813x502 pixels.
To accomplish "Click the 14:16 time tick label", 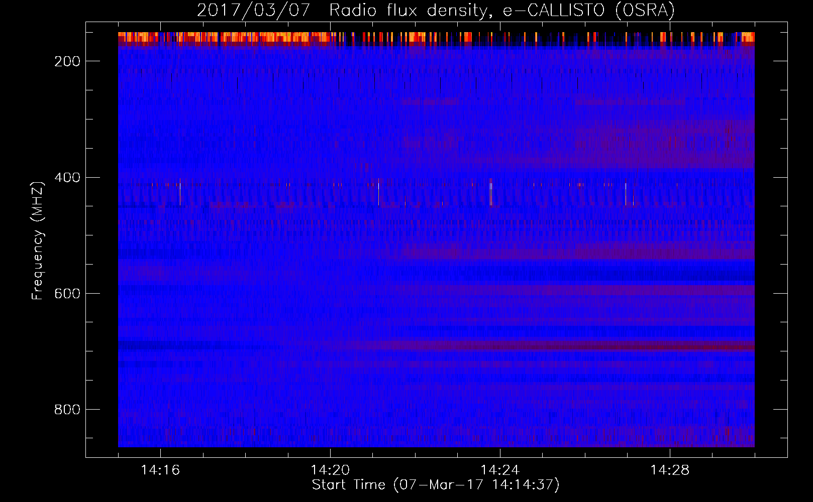I will [160, 470].
